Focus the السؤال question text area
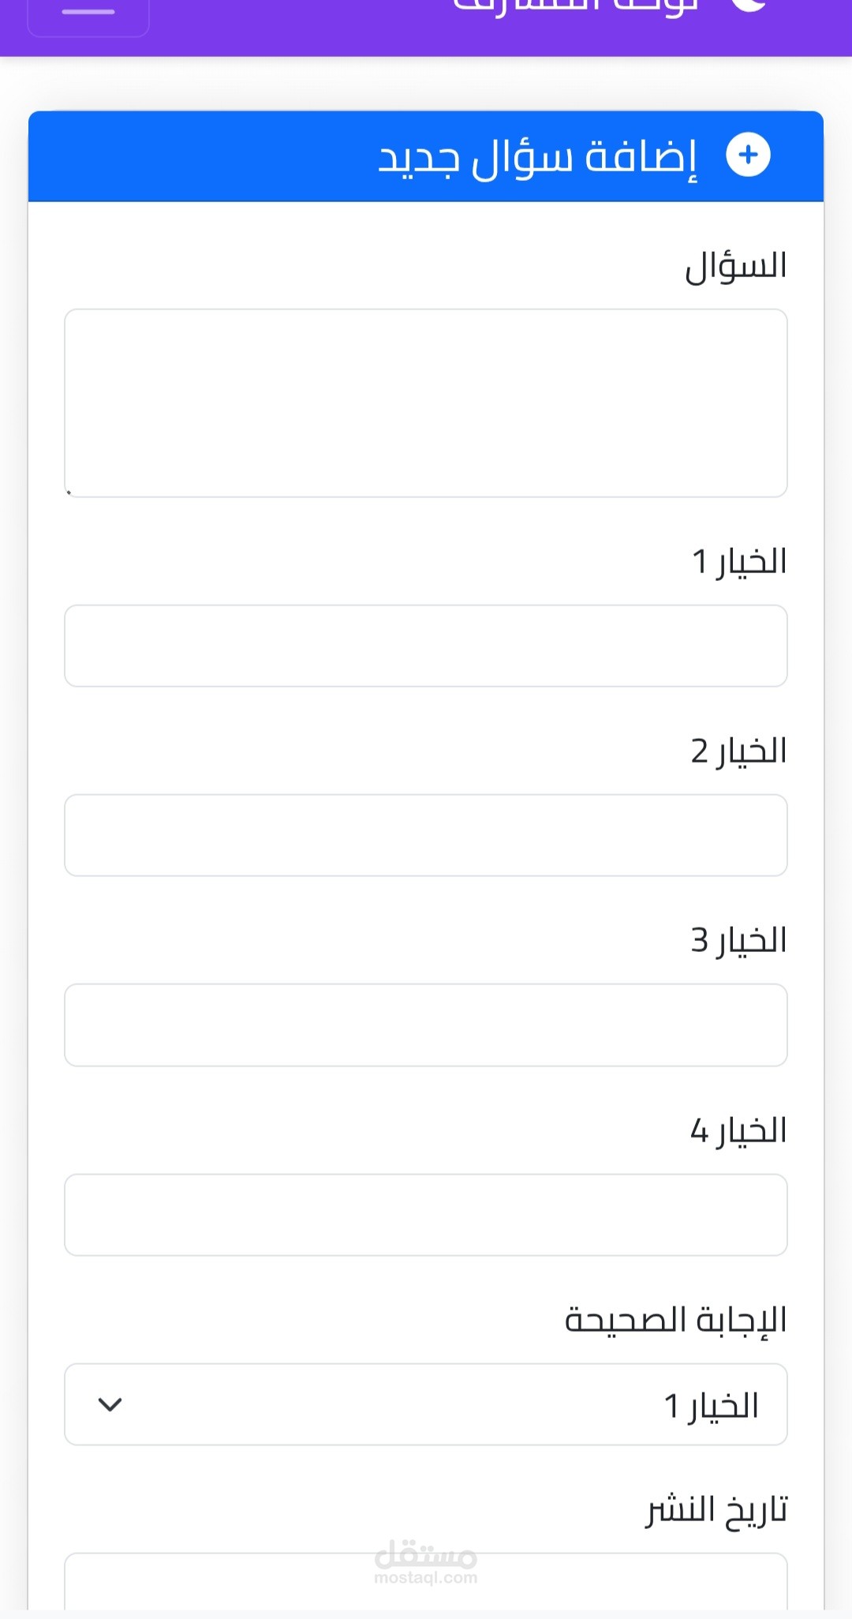This screenshot has height=1619, width=852. tap(426, 403)
